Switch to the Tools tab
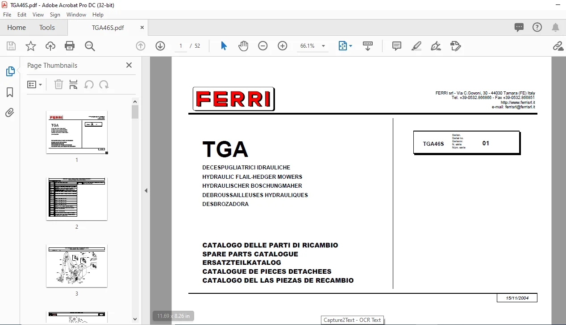 (47, 27)
